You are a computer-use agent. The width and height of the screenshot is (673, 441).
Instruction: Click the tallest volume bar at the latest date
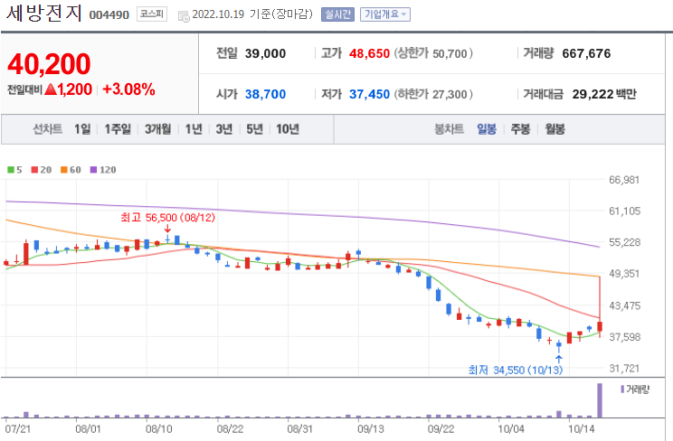coord(600,400)
